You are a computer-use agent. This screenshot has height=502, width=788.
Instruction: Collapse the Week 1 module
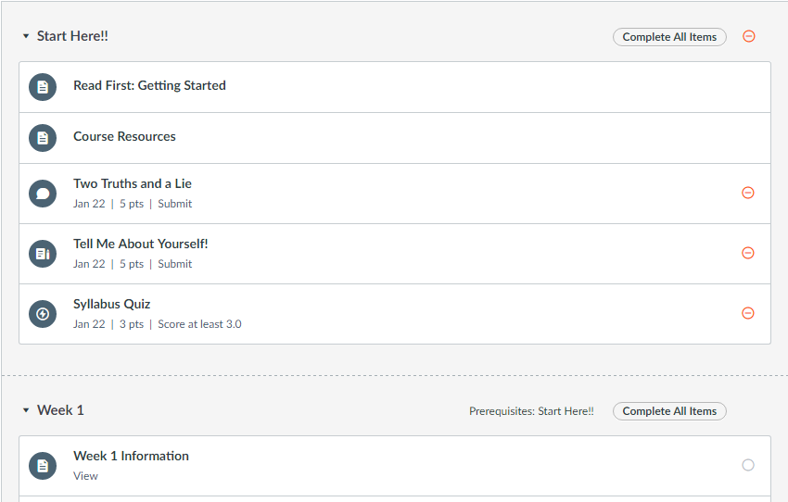(x=26, y=410)
